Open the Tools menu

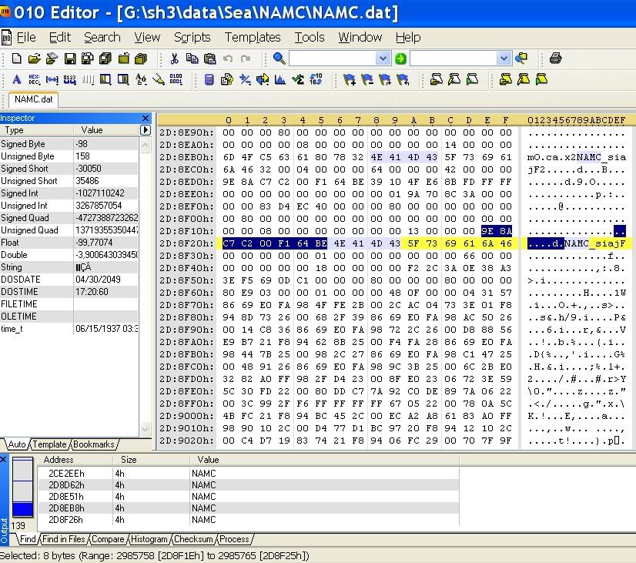click(x=309, y=37)
